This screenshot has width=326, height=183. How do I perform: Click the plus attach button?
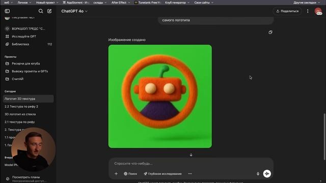click(116, 174)
